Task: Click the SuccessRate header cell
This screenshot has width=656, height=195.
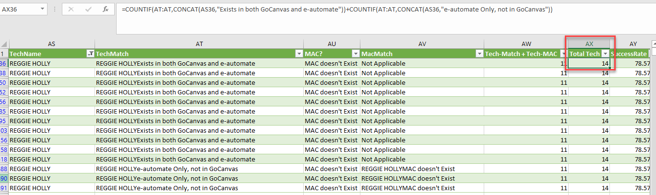Action: (x=630, y=54)
